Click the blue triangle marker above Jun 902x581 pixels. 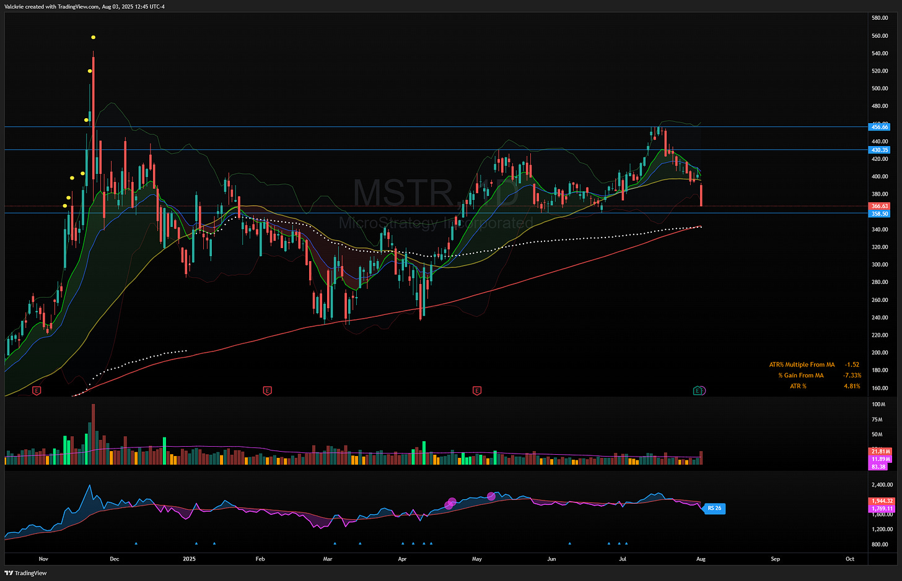[x=569, y=543]
